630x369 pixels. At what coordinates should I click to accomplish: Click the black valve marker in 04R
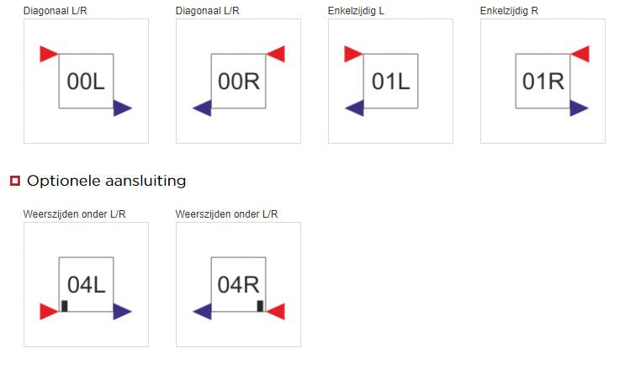(261, 306)
